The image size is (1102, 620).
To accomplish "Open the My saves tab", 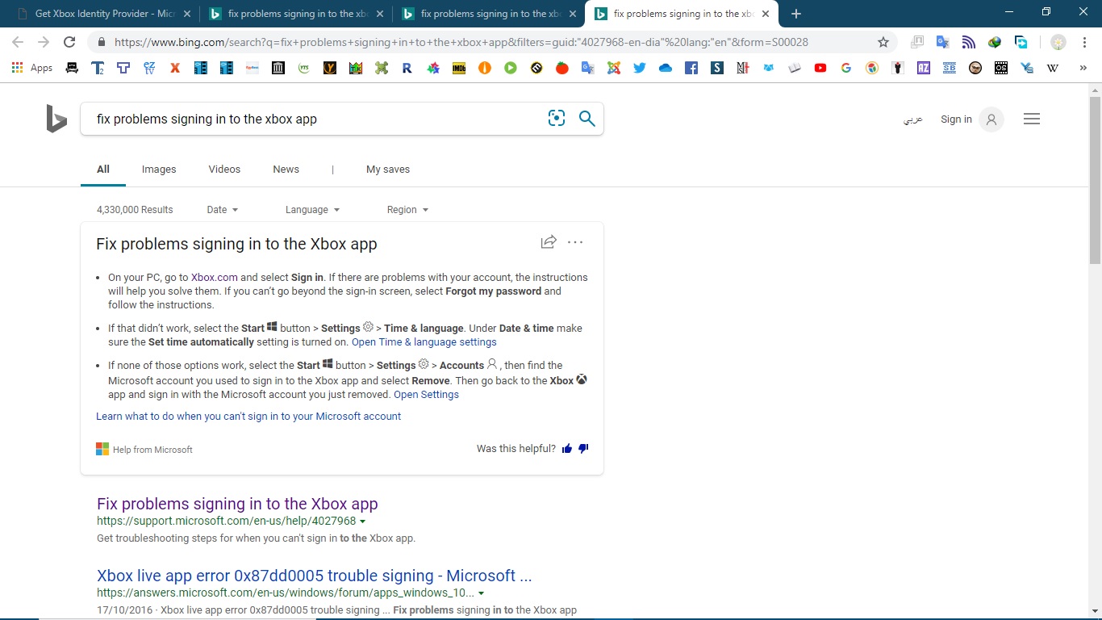I will click(x=388, y=170).
